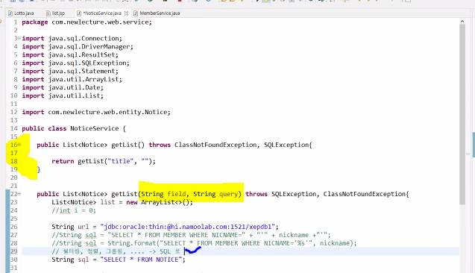Click the "title" string literal on line 18

pyautogui.click(x=121, y=161)
